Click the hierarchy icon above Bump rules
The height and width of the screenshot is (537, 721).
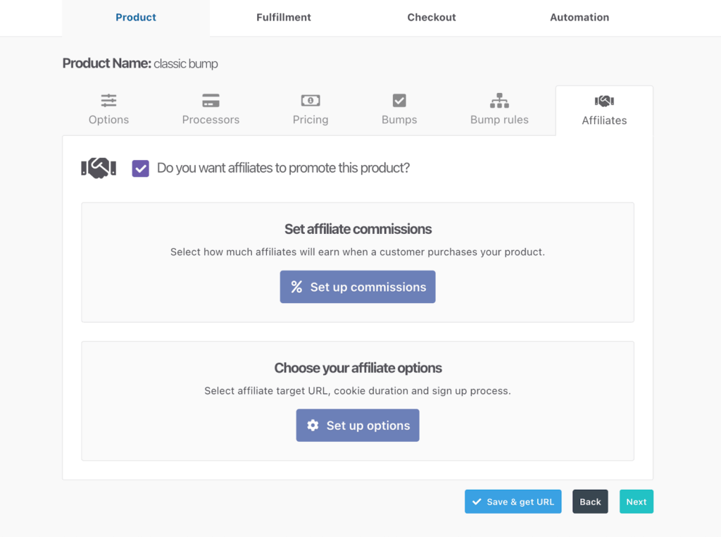tap(499, 100)
